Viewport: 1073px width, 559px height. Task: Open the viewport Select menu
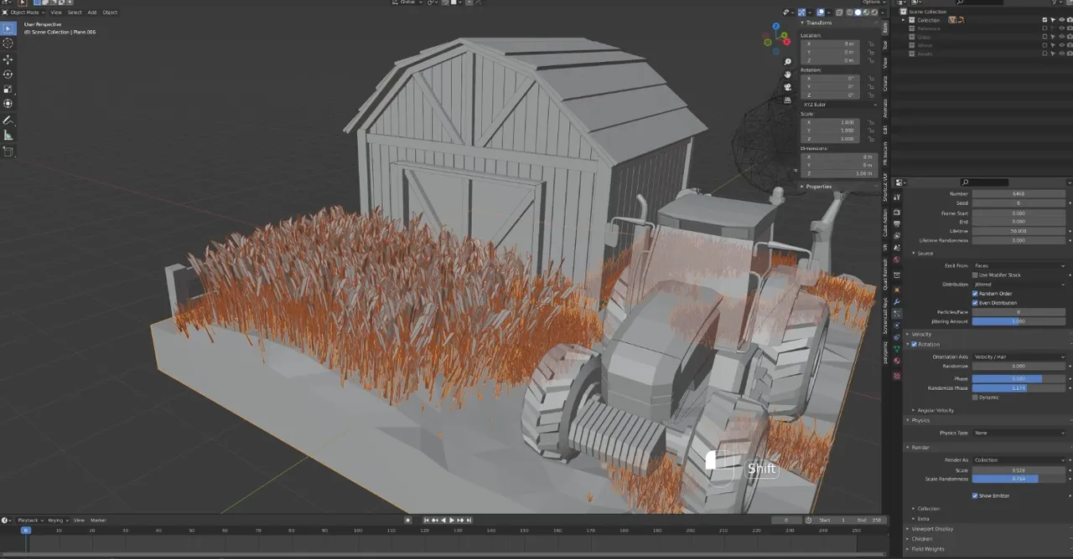pyautogui.click(x=75, y=13)
